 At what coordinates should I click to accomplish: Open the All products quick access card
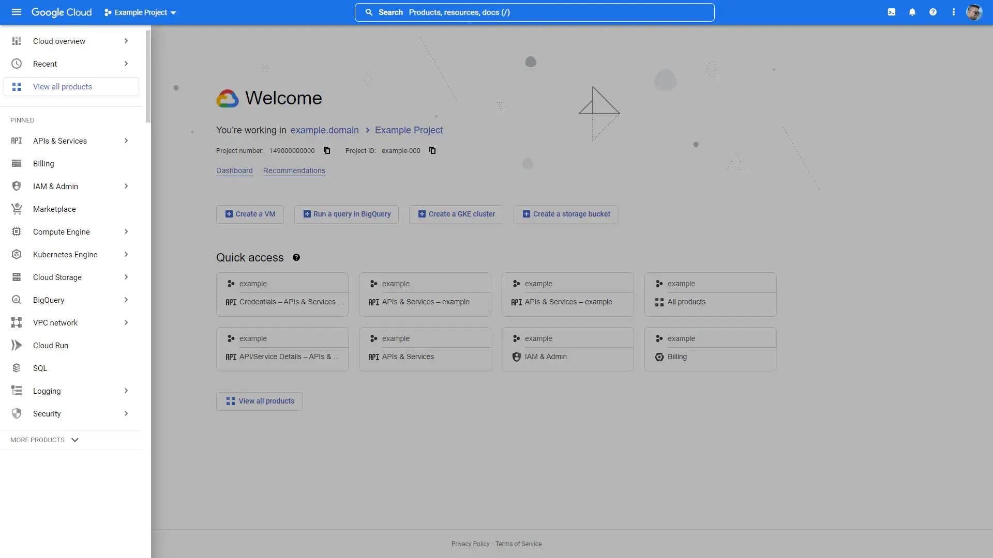pos(711,295)
